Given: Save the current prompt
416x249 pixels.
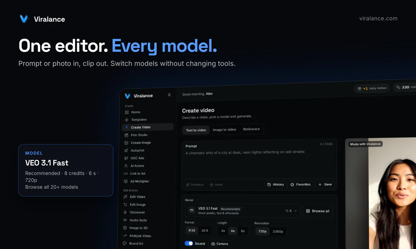Looking at the screenshot, I should click(325, 184).
